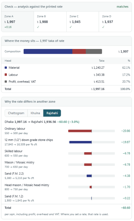The image size is (134, 221).
Task: Switch to the Khulna zone tab
Action: click(x=35, y=113)
